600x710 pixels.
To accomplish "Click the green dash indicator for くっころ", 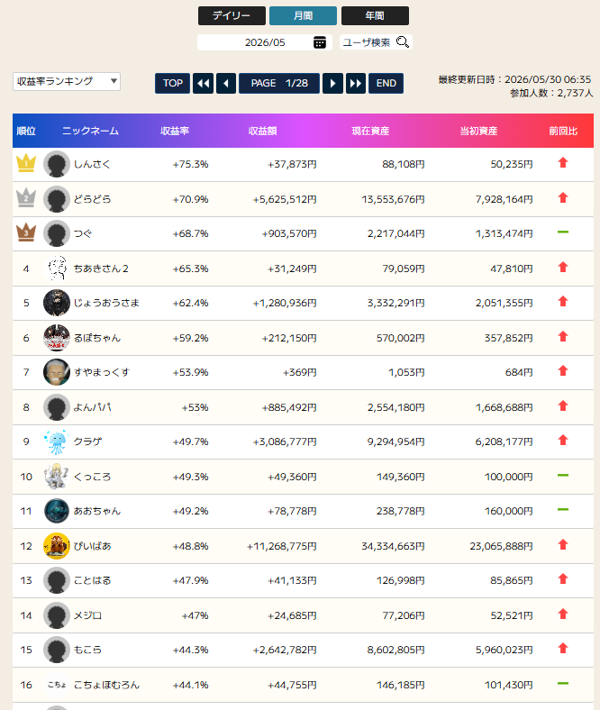I will tap(563, 476).
